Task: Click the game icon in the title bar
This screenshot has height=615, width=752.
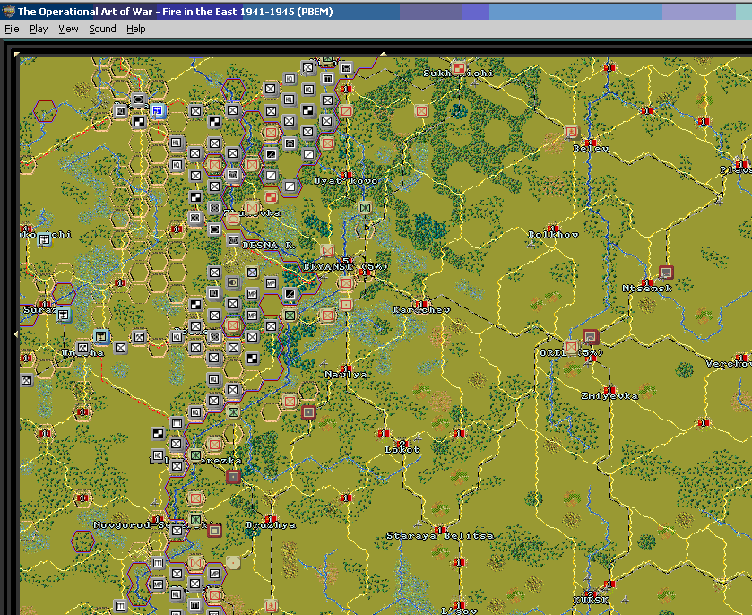Action: coord(8,11)
